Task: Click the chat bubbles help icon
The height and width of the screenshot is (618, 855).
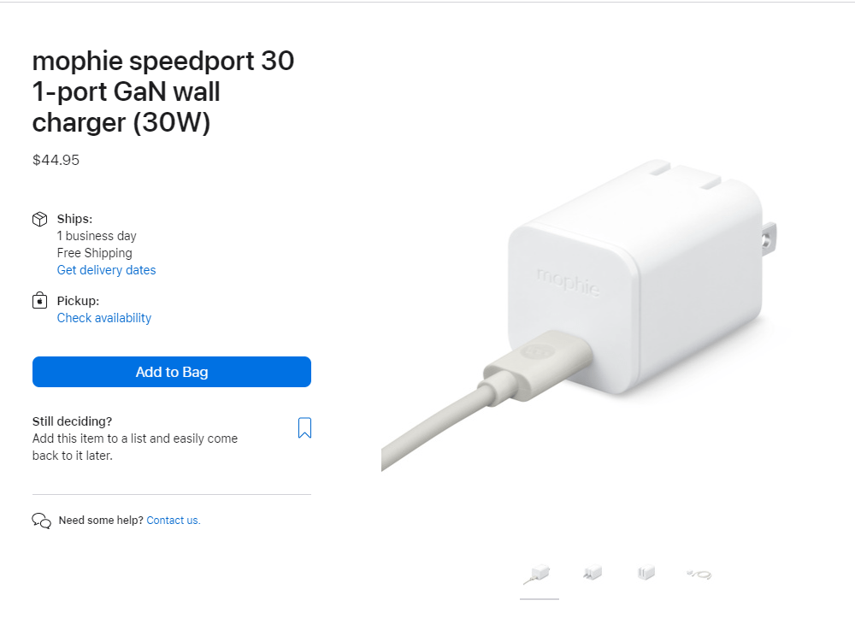Action: coord(41,521)
